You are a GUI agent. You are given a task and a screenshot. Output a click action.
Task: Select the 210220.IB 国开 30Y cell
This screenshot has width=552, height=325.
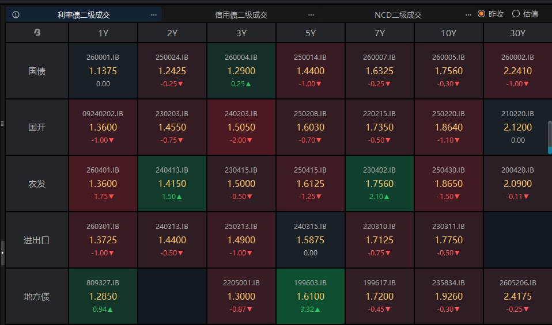(x=518, y=127)
